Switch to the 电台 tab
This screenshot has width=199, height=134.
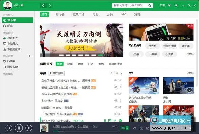95,14
